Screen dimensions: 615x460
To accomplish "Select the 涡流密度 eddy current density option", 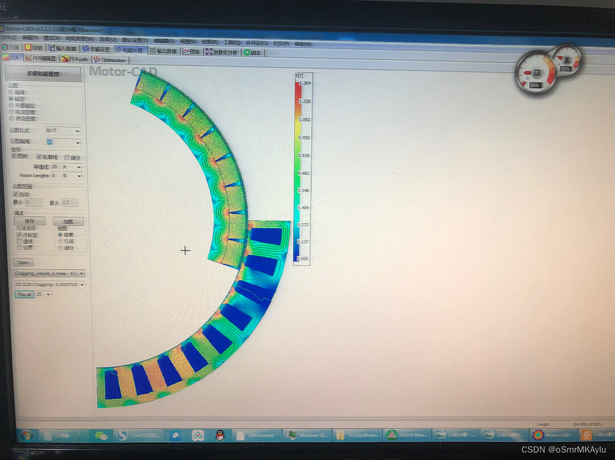I will (x=12, y=118).
